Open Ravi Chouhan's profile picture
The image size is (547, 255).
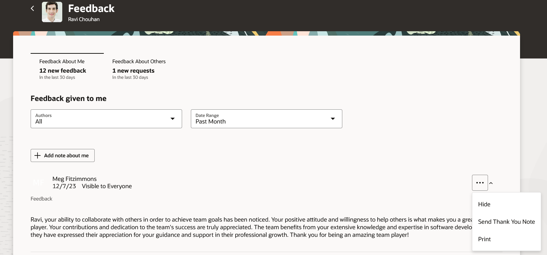[52, 12]
